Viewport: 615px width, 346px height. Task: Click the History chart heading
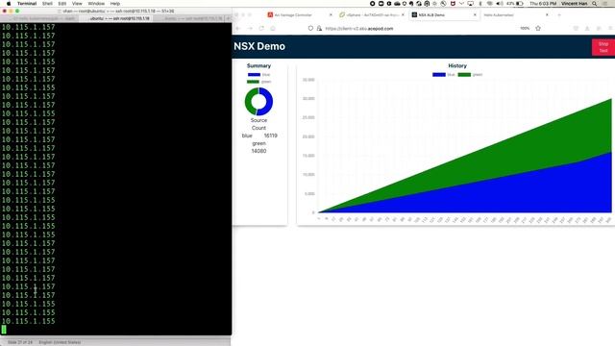[x=457, y=66]
